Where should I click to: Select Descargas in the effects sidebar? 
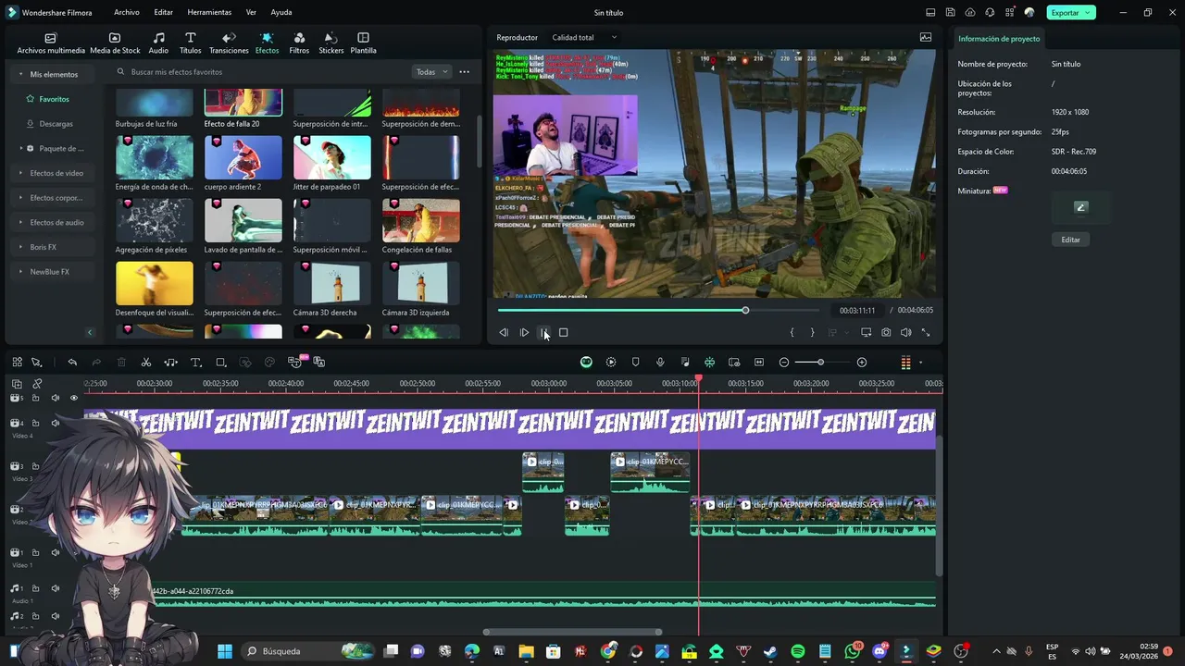click(x=56, y=124)
